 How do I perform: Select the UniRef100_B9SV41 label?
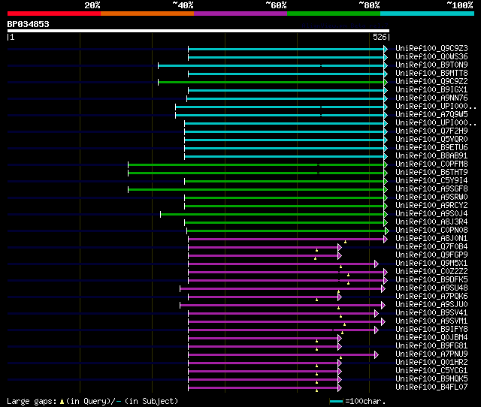coord(431,313)
